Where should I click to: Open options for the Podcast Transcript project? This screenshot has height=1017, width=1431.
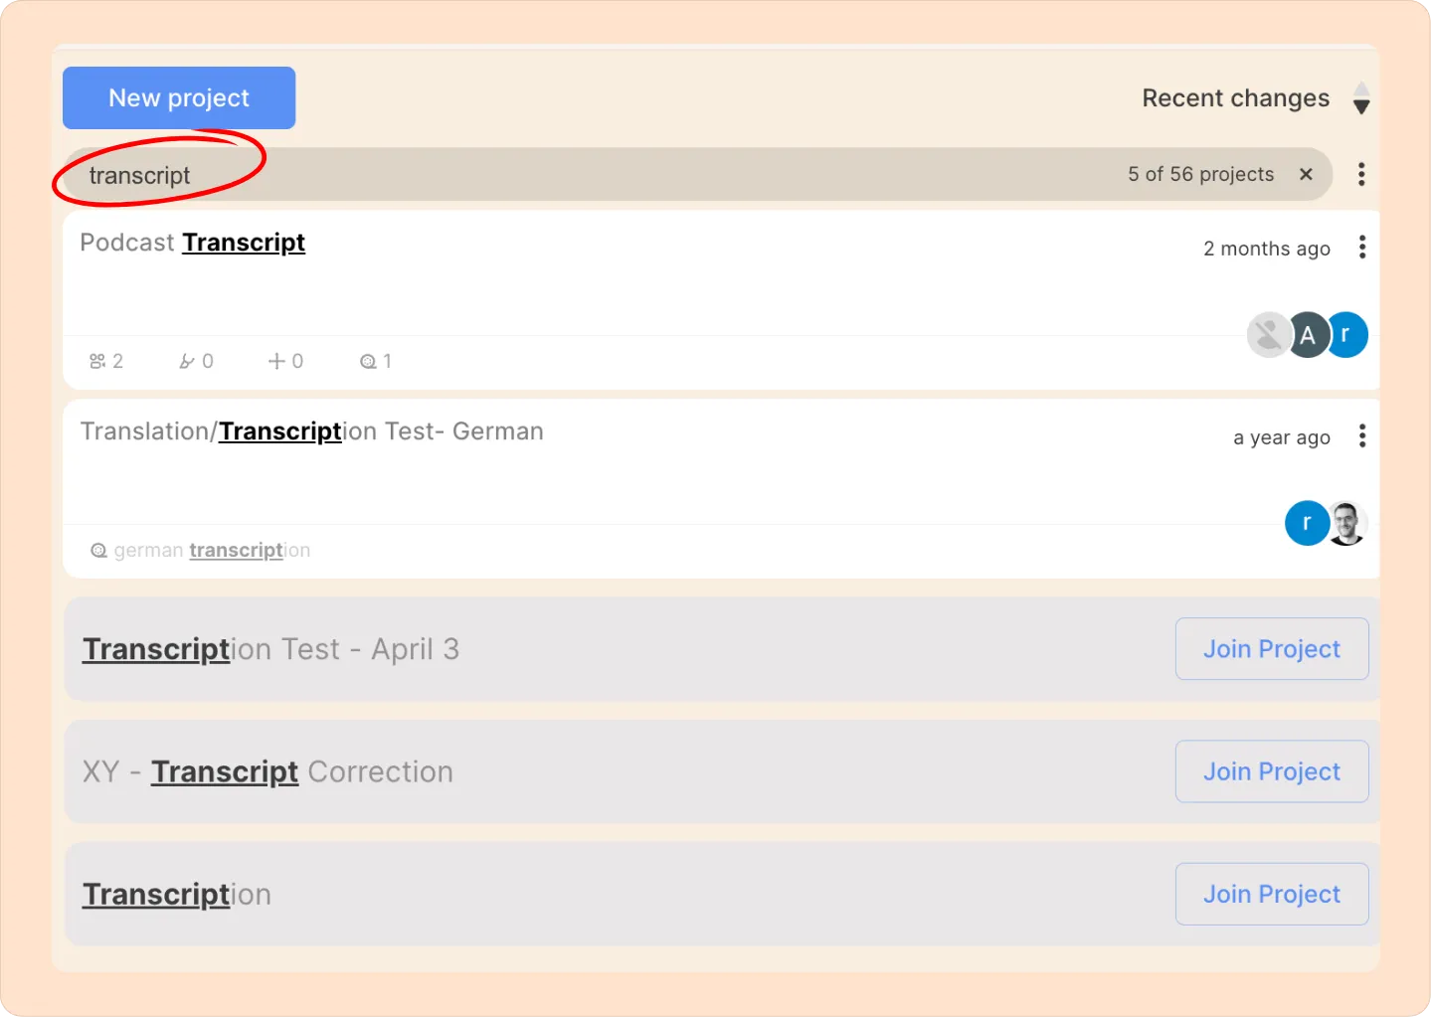[1361, 248]
